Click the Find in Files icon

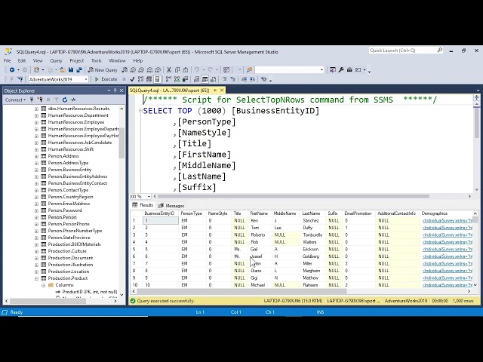[x=249, y=70]
